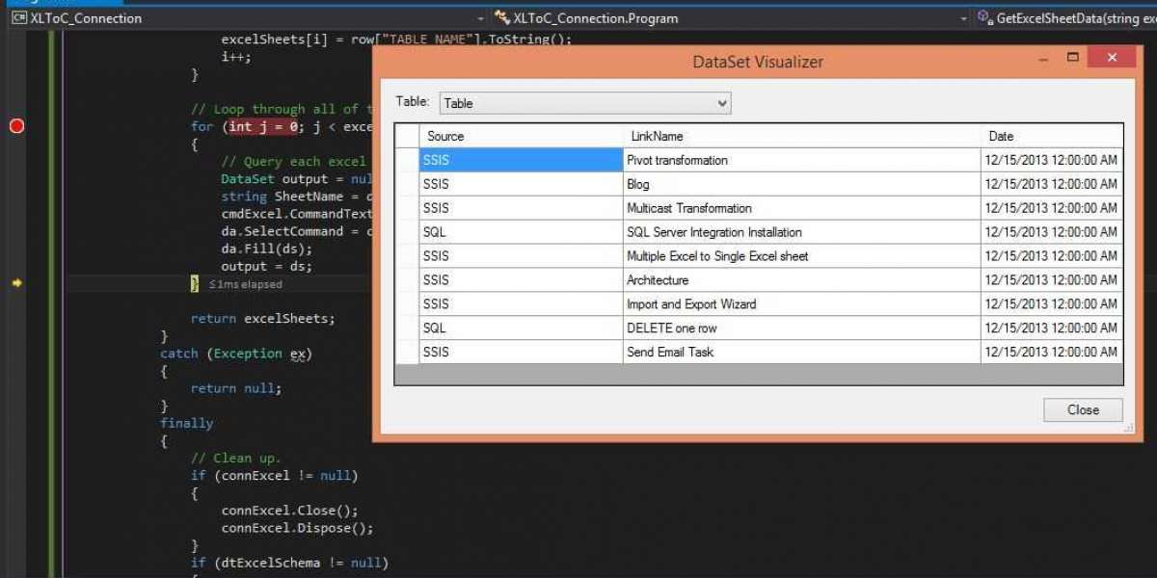Viewport: 1157px width, 578px height.
Task: Click the SQL source cell of the DELETE one row entry
Action: (x=521, y=328)
